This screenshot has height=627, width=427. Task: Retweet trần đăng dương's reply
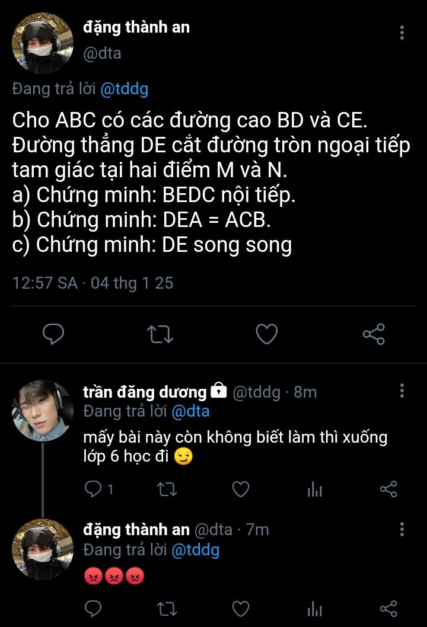[167, 489]
